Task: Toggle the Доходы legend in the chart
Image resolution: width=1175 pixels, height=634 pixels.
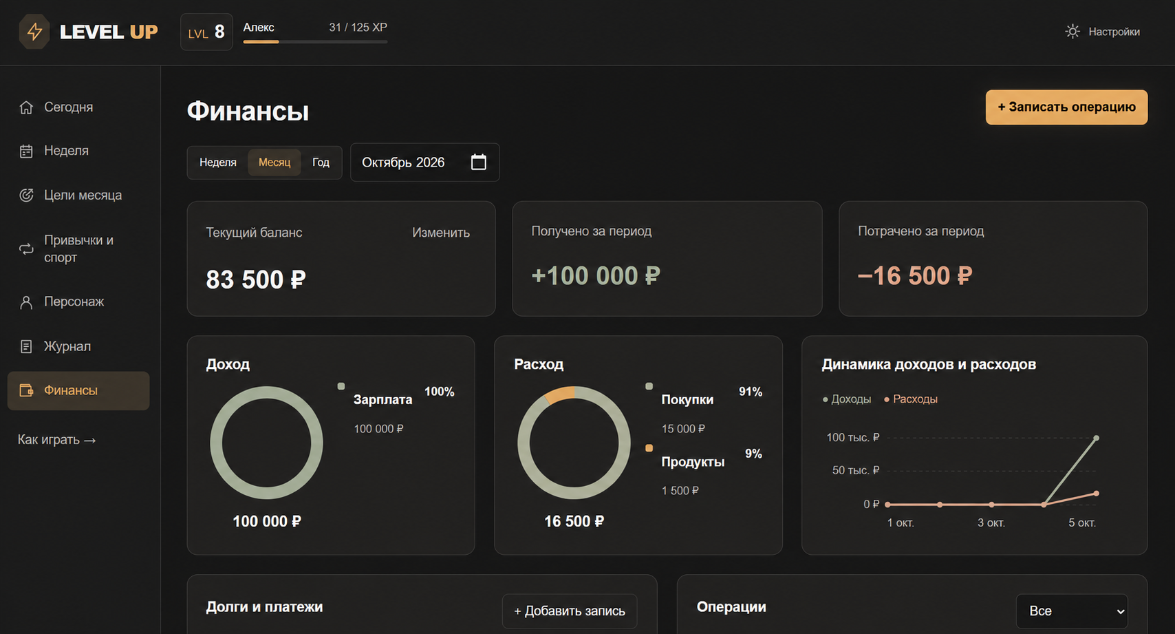Action: (847, 399)
